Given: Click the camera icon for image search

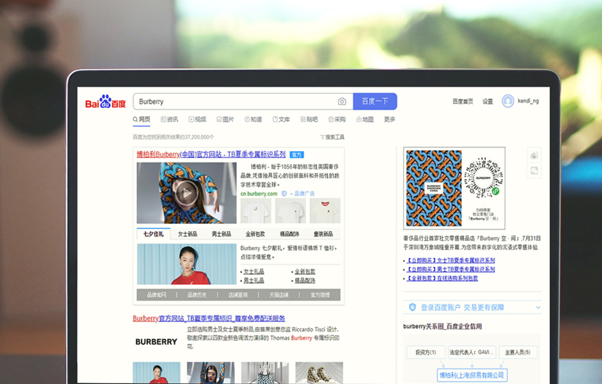Looking at the screenshot, I should (342, 101).
